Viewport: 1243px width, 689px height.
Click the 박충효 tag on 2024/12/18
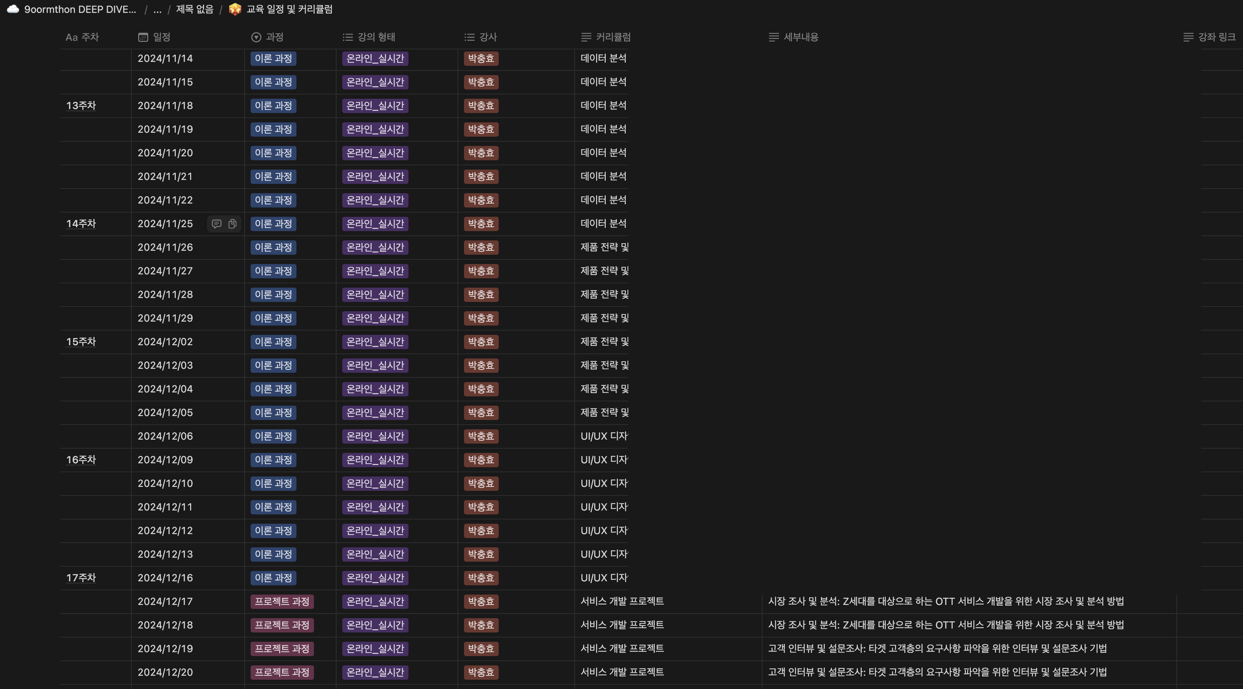[x=481, y=625]
